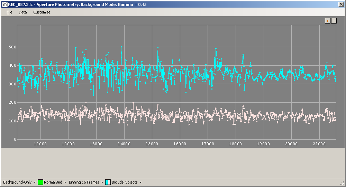Click x-axis label 11000
This screenshot has width=346, height=187.
tap(40, 144)
